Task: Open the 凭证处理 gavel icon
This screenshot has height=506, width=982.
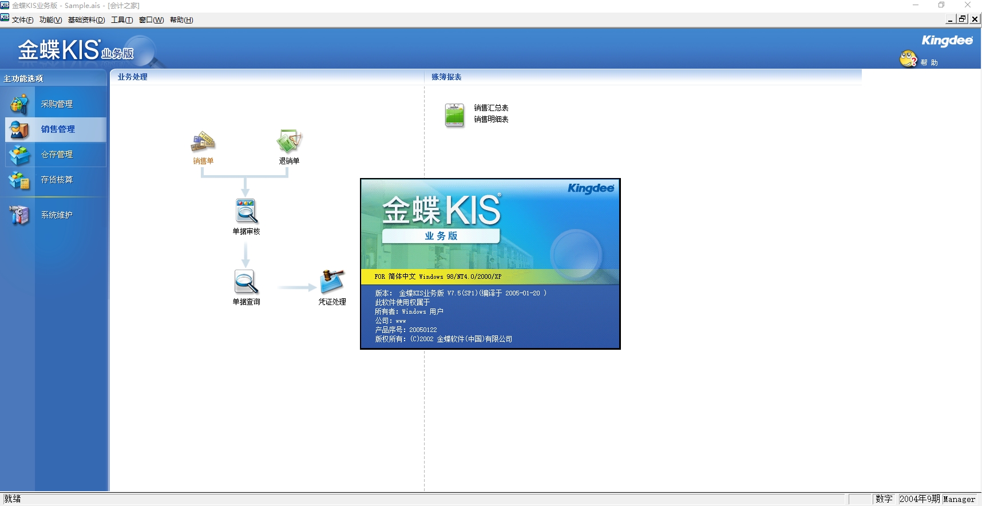Action: click(332, 281)
